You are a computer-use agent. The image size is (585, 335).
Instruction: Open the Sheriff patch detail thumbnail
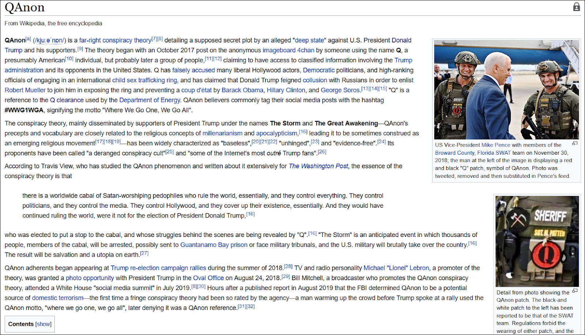coord(537,241)
